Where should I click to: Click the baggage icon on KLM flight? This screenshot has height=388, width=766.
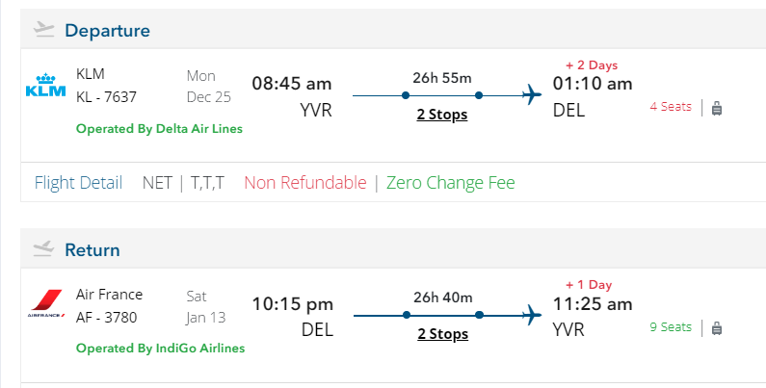[x=717, y=108]
